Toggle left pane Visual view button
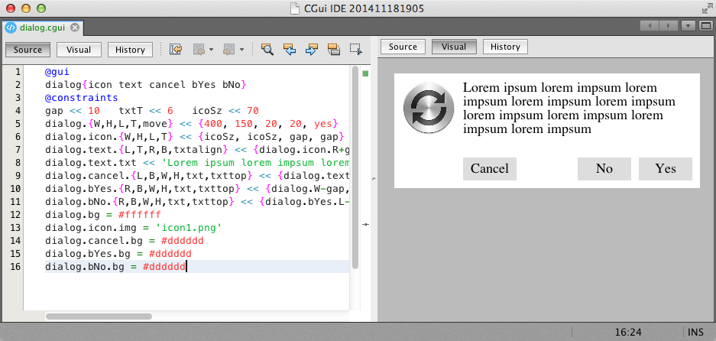 (x=79, y=50)
